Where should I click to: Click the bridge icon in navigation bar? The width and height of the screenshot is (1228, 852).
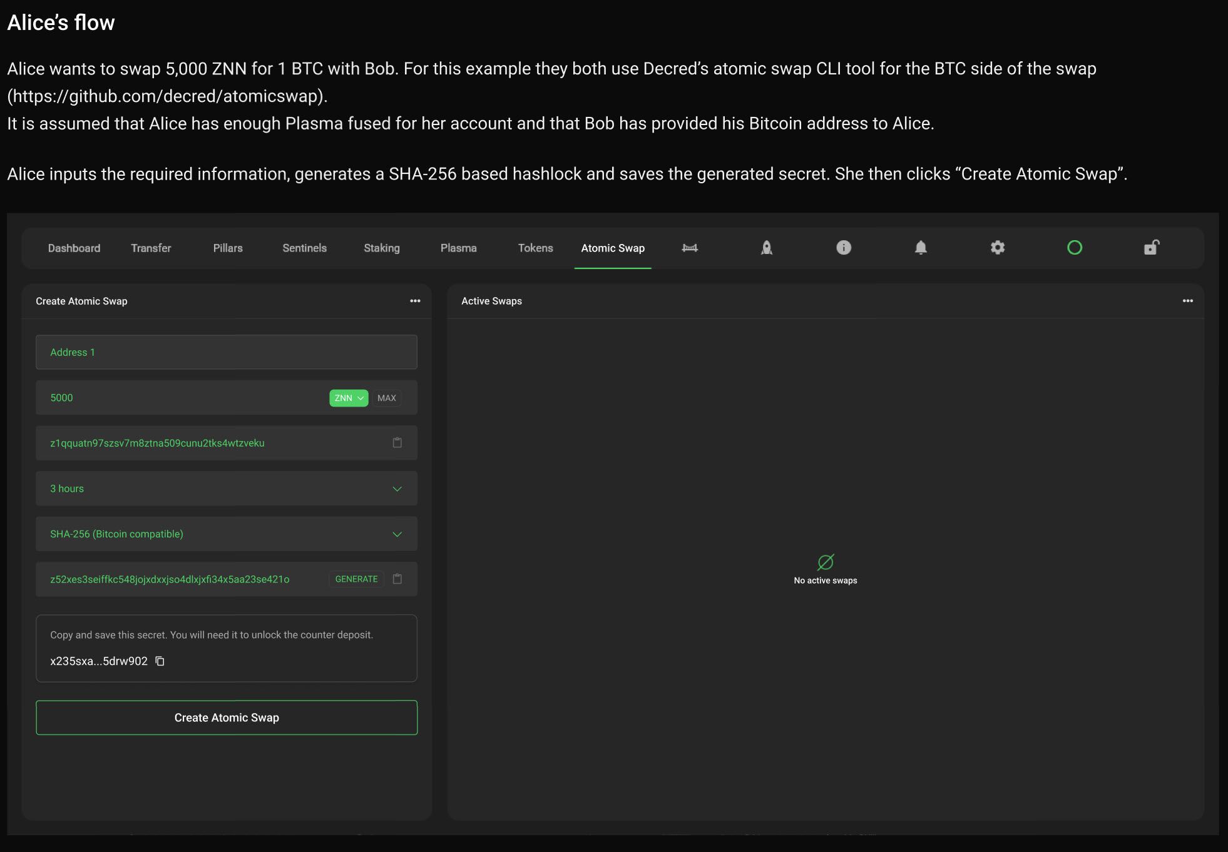(x=690, y=248)
